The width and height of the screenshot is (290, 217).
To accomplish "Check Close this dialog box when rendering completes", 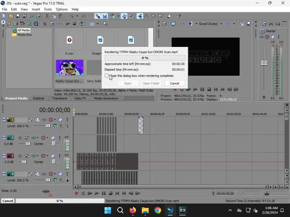I will [x=106, y=76].
